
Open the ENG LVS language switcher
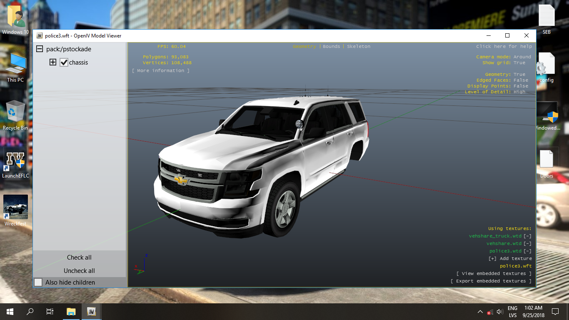[512, 312]
